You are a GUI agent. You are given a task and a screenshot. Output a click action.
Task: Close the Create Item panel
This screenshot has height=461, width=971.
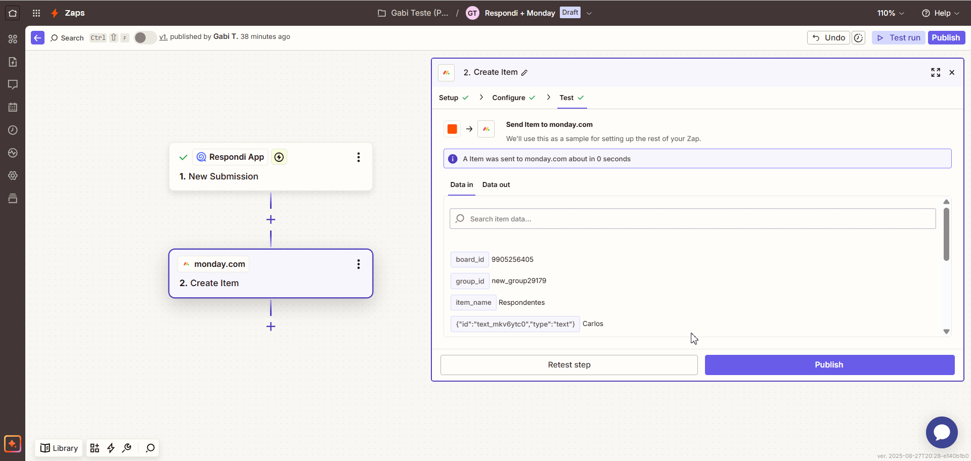[952, 72]
